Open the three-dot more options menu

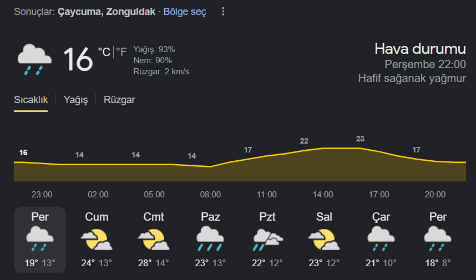[223, 12]
